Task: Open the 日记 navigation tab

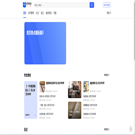Action: (x=37, y=13)
